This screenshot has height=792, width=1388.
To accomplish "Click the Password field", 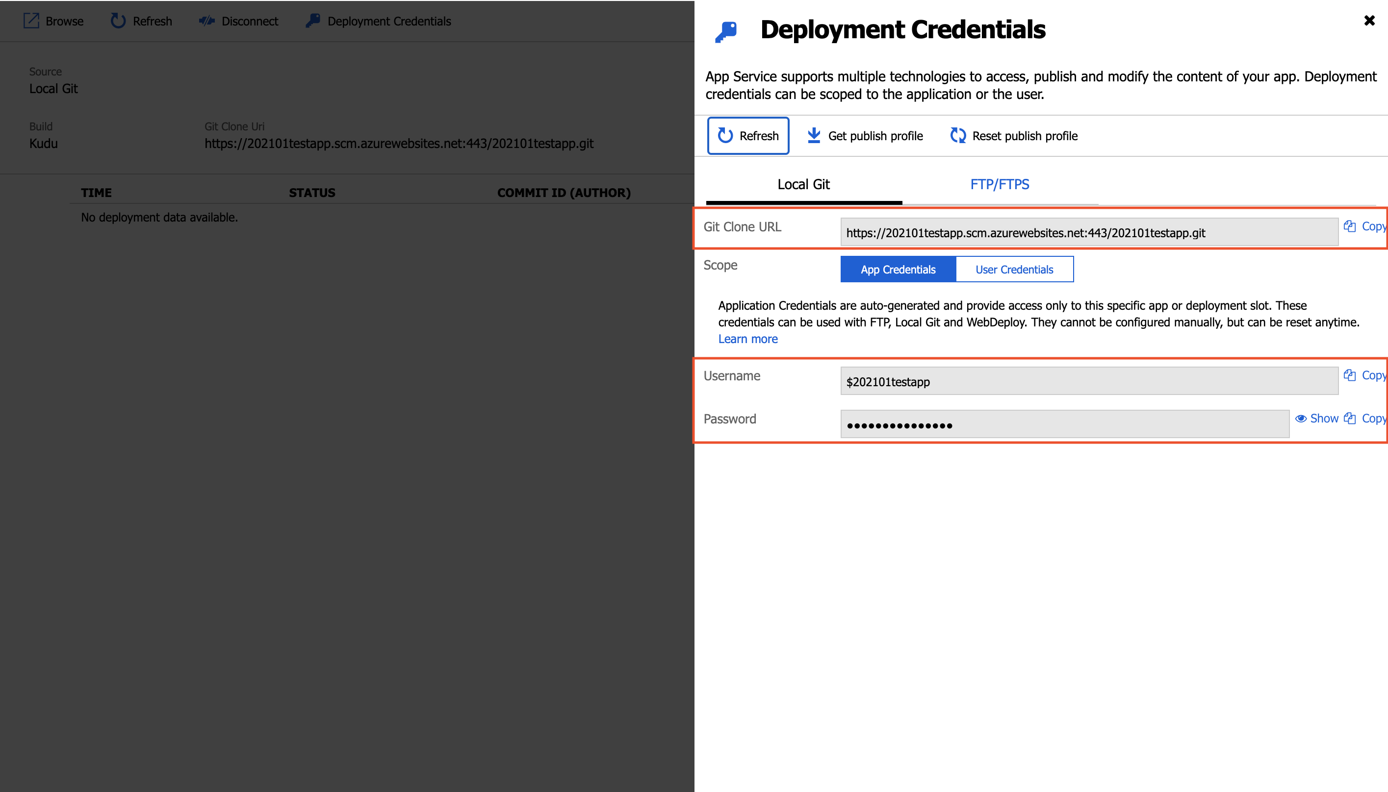I will 1064,424.
